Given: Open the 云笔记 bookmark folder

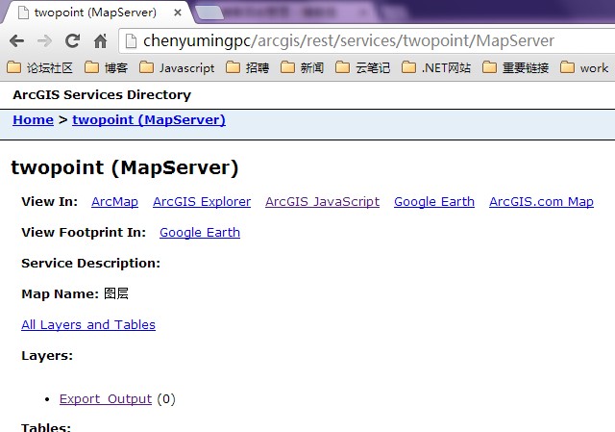Looking at the screenshot, I should (x=363, y=68).
